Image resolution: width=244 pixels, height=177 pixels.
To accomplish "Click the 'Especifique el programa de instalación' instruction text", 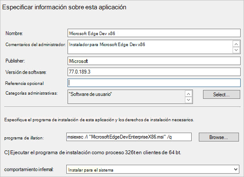I will (99, 120).
